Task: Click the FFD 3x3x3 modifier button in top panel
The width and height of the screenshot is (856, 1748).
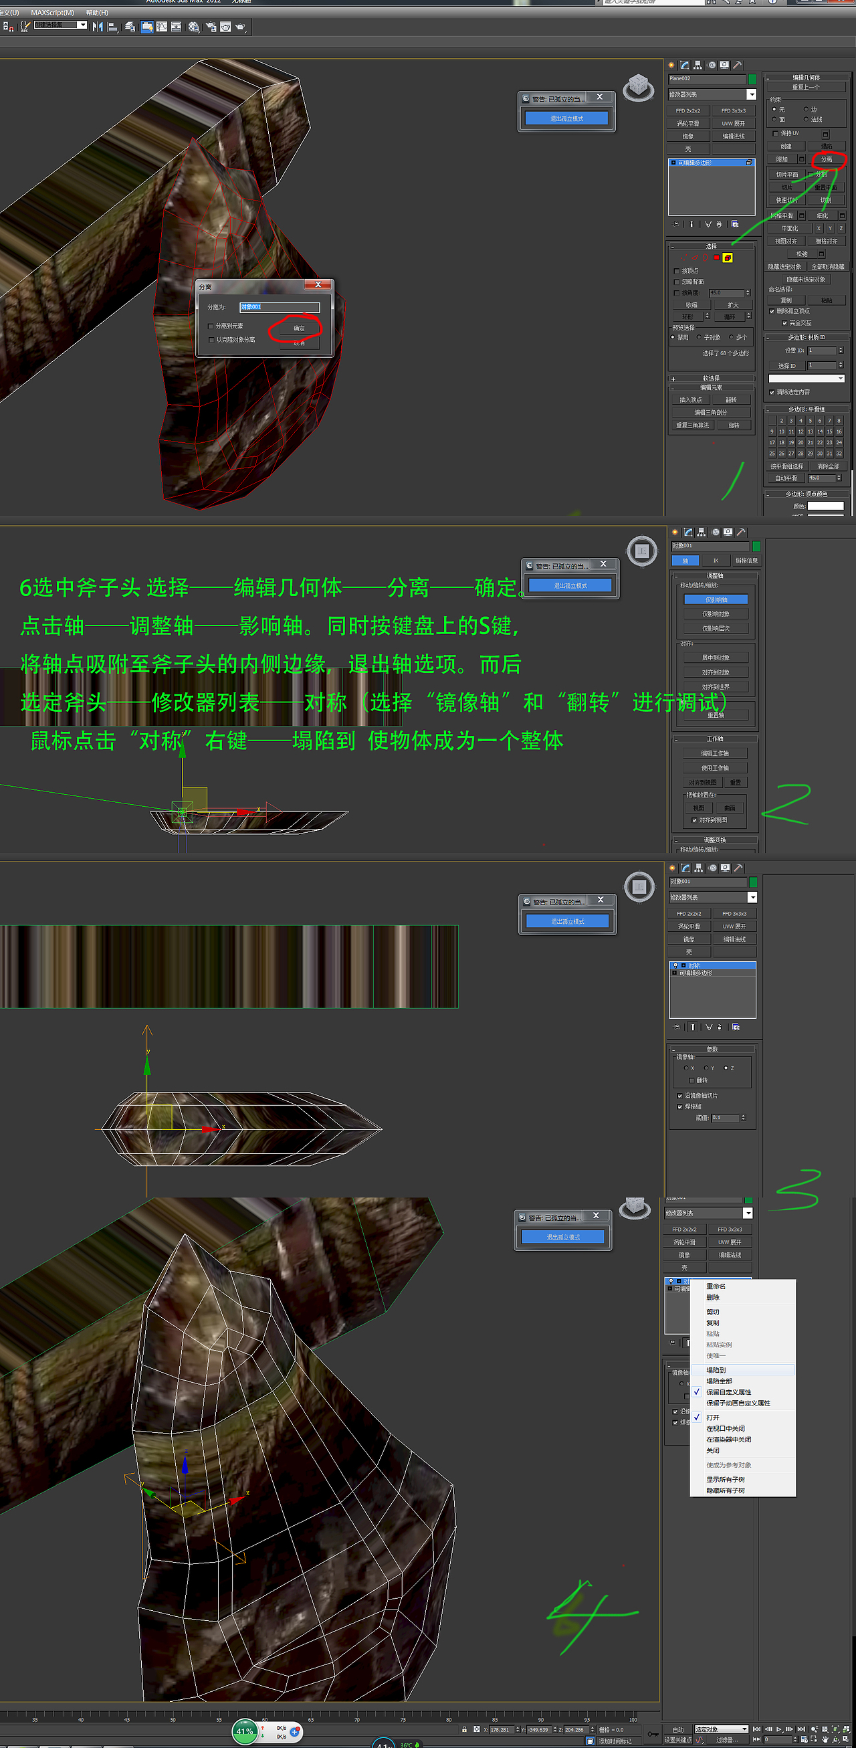Action: click(x=733, y=110)
